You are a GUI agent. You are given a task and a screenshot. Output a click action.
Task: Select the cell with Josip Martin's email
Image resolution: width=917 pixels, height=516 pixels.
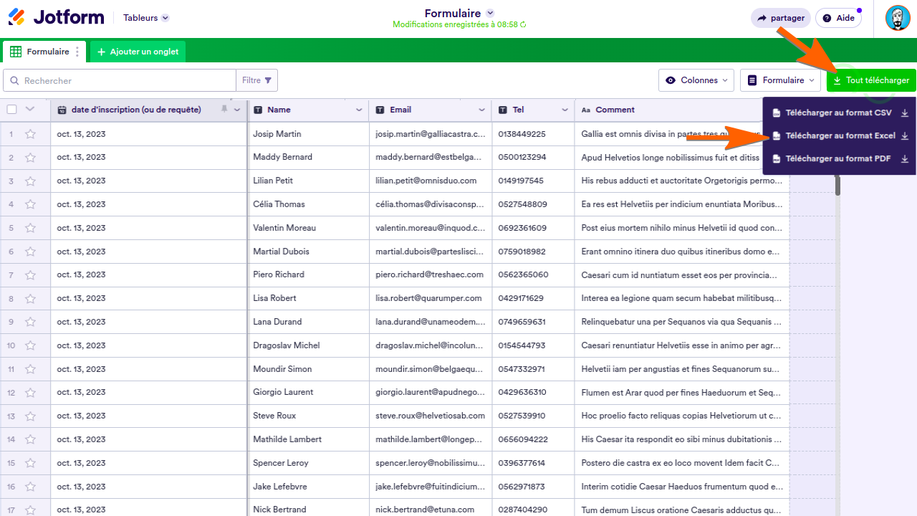click(431, 134)
